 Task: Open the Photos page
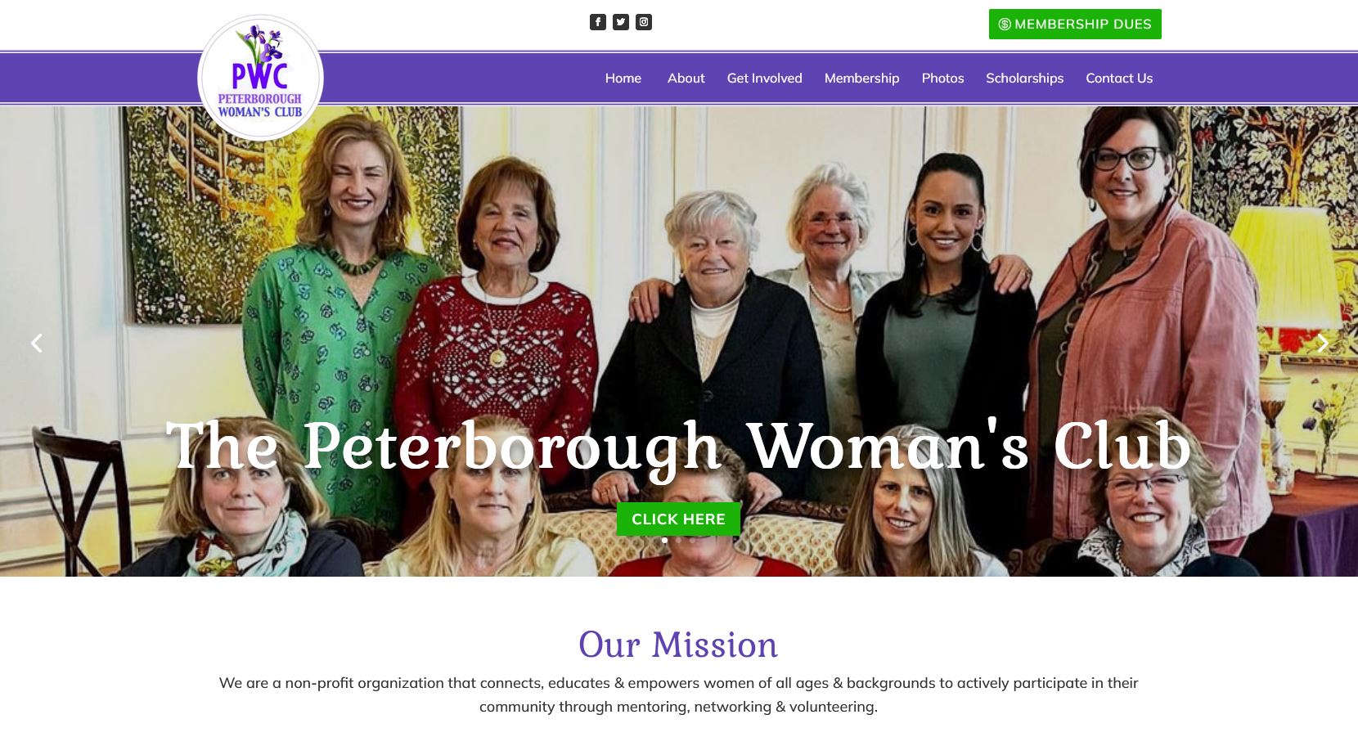[x=942, y=78]
